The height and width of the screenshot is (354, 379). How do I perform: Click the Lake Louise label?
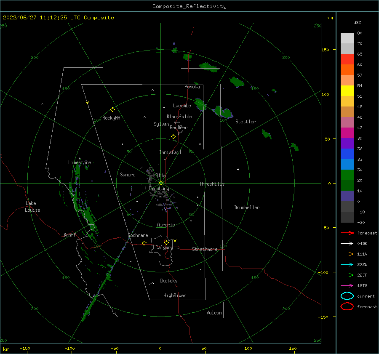coord(32,207)
